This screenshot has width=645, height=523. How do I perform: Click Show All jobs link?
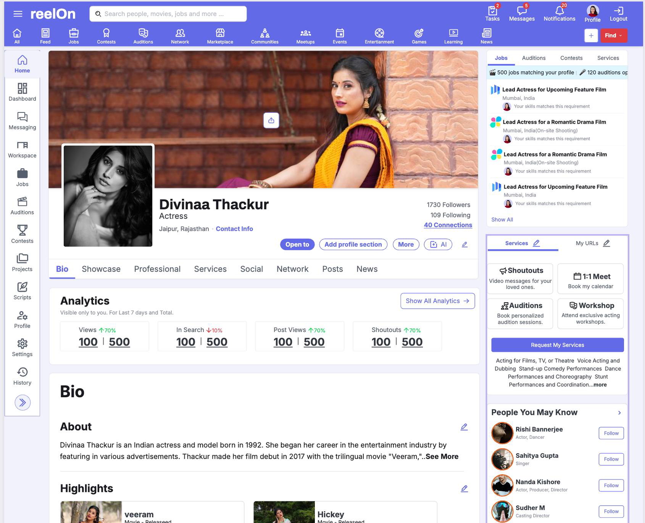(x=502, y=220)
